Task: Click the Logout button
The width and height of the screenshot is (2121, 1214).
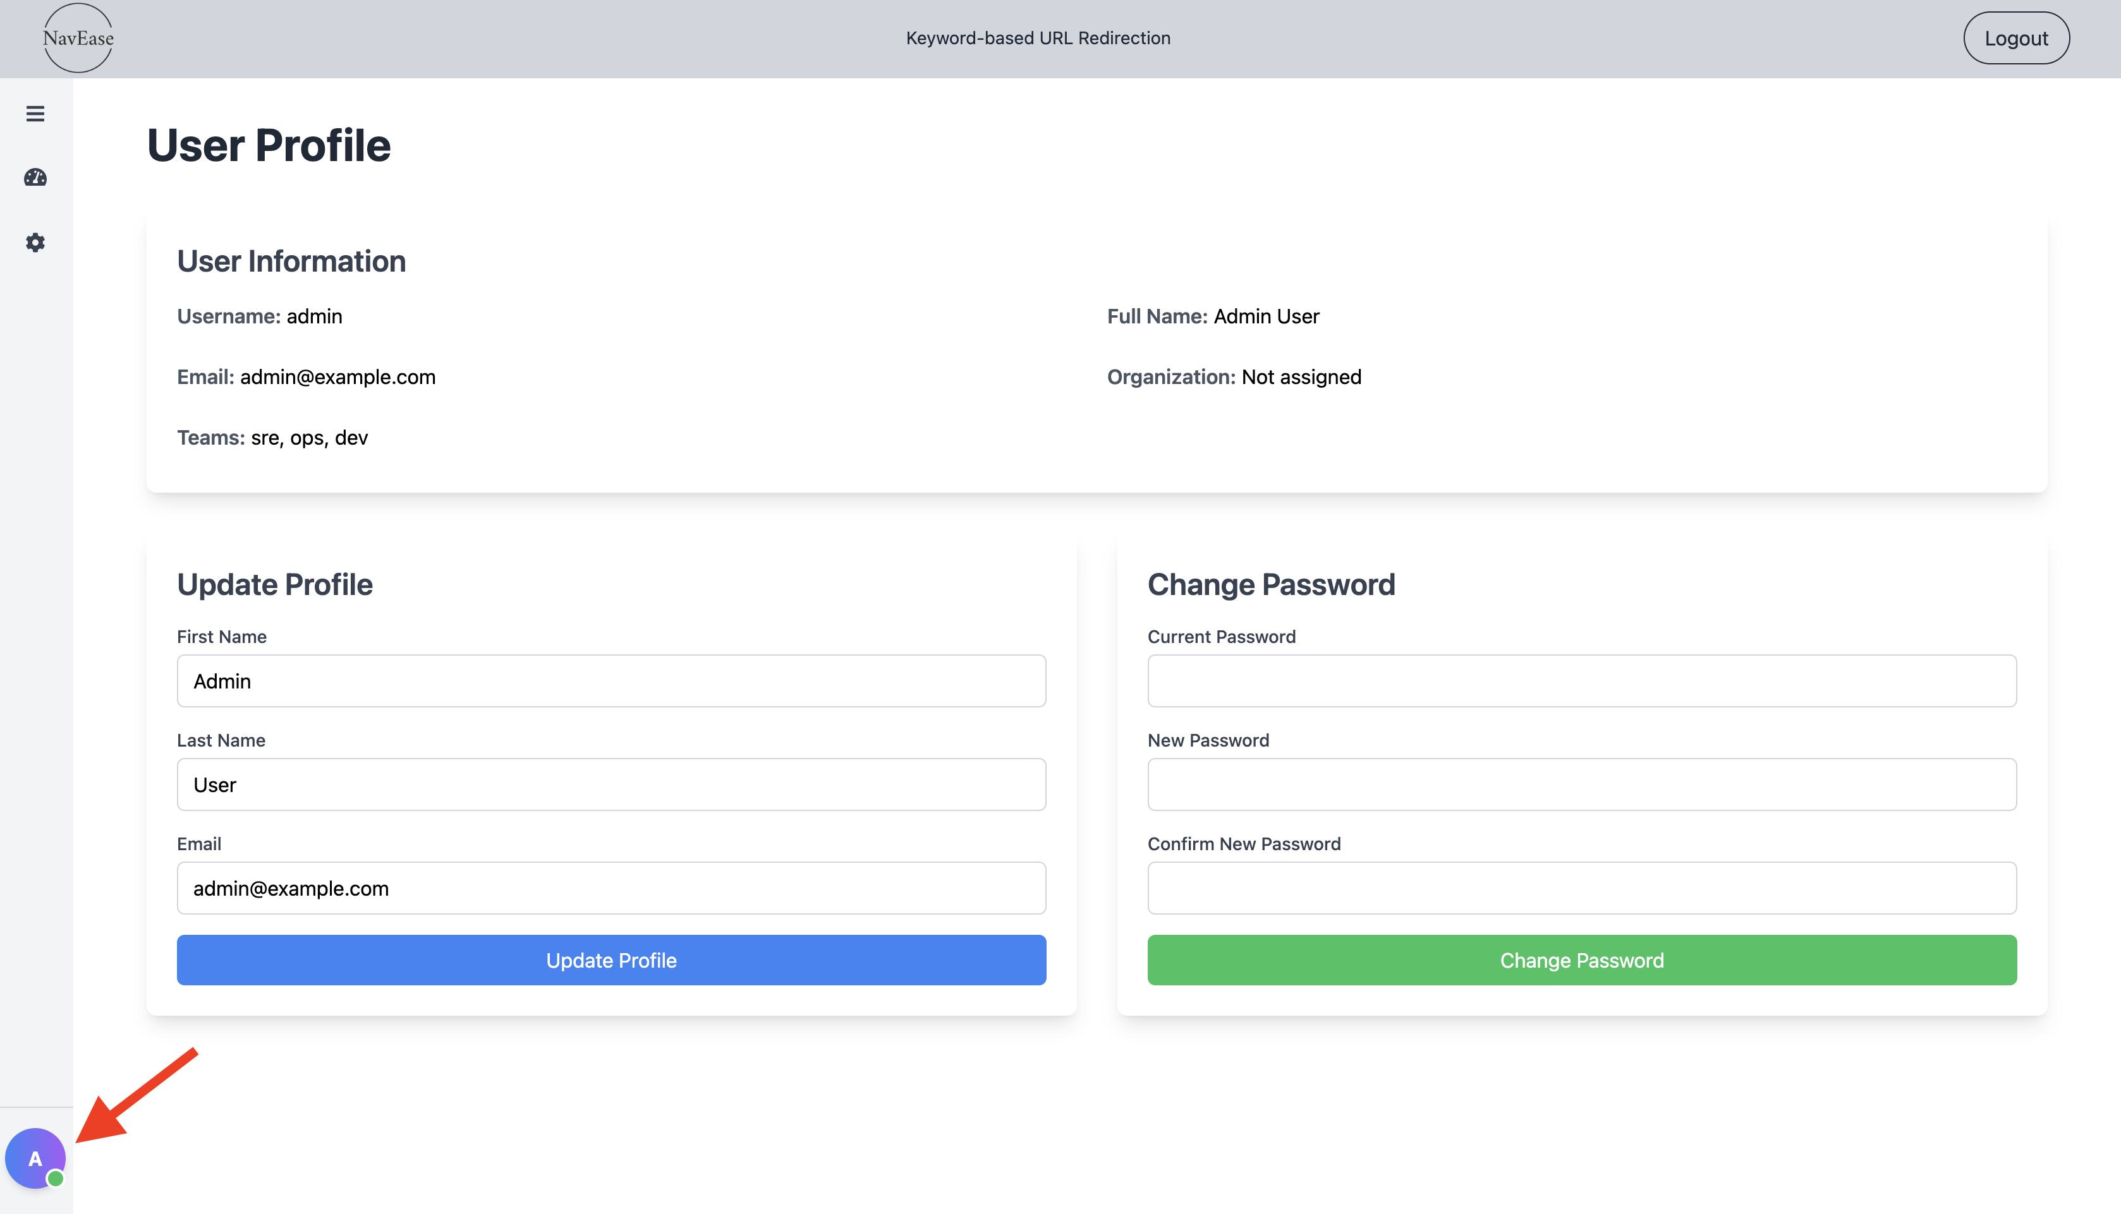Action: (x=2016, y=37)
